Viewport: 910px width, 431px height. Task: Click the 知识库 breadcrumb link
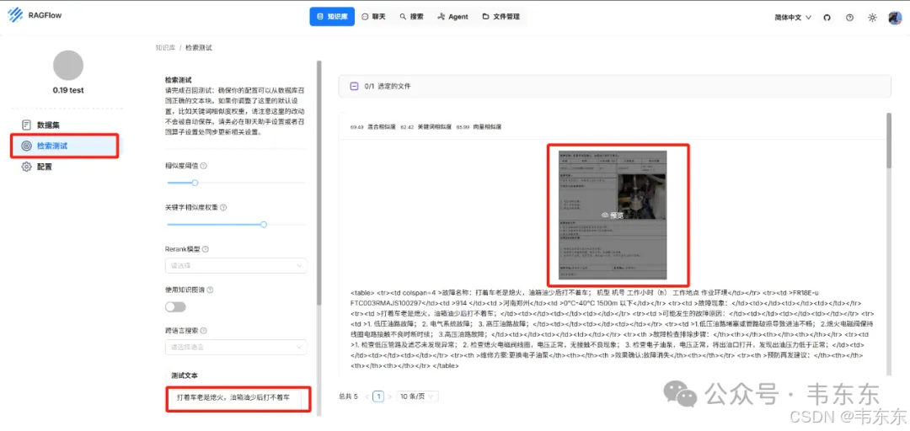coord(165,48)
